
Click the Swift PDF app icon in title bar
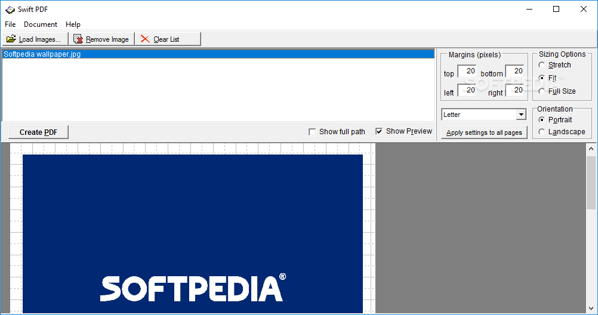point(10,9)
